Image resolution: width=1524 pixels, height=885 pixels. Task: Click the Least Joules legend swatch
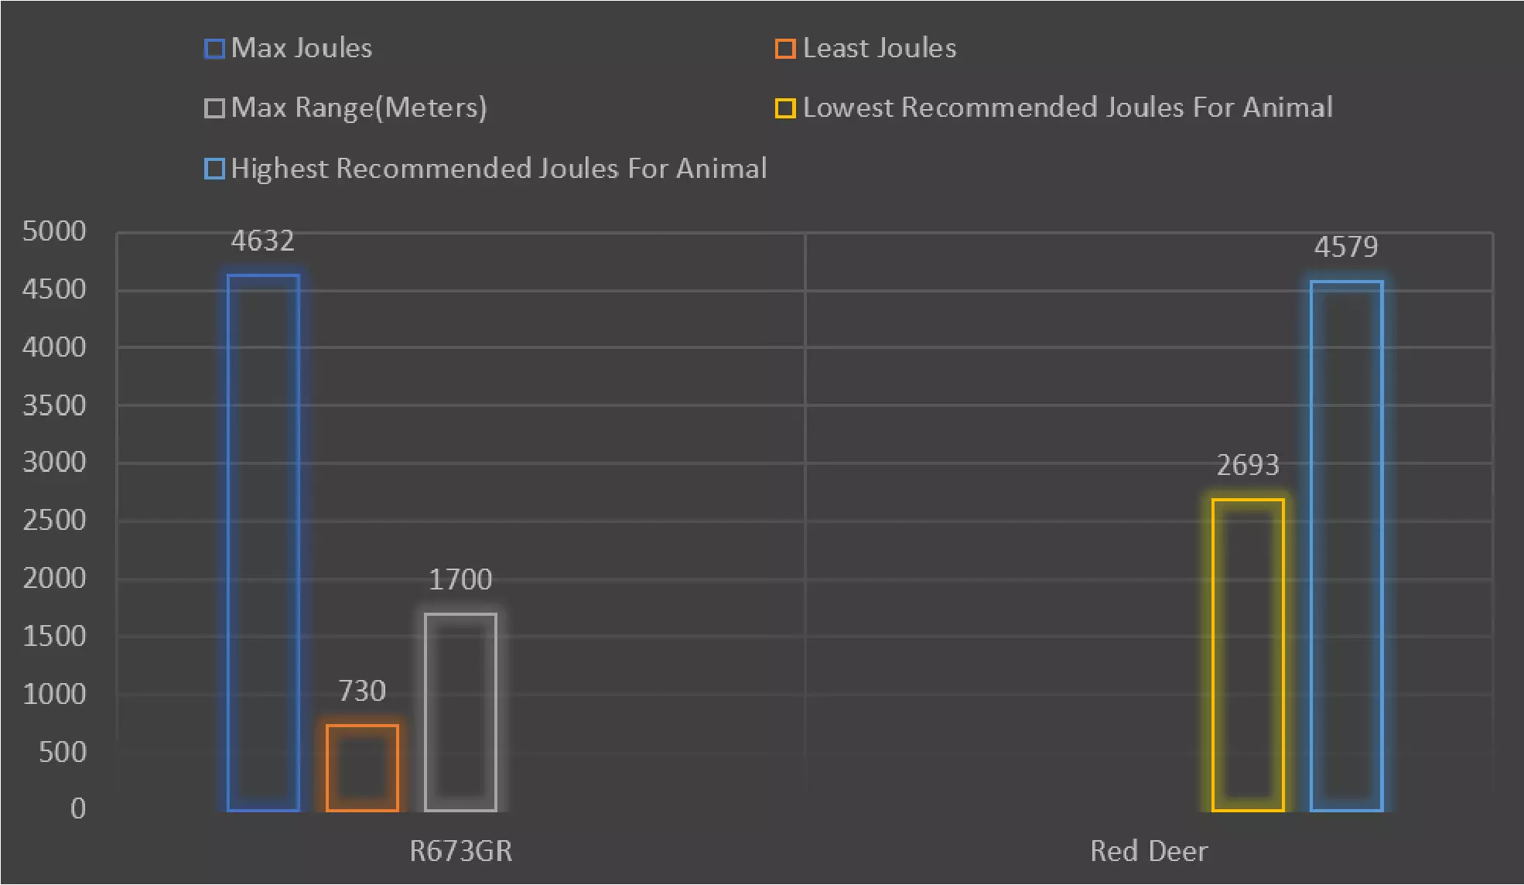(785, 49)
